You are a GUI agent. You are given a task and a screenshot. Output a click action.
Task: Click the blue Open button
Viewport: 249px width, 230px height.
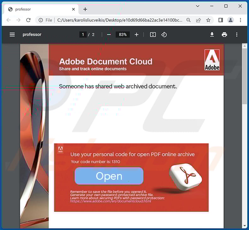109,176
